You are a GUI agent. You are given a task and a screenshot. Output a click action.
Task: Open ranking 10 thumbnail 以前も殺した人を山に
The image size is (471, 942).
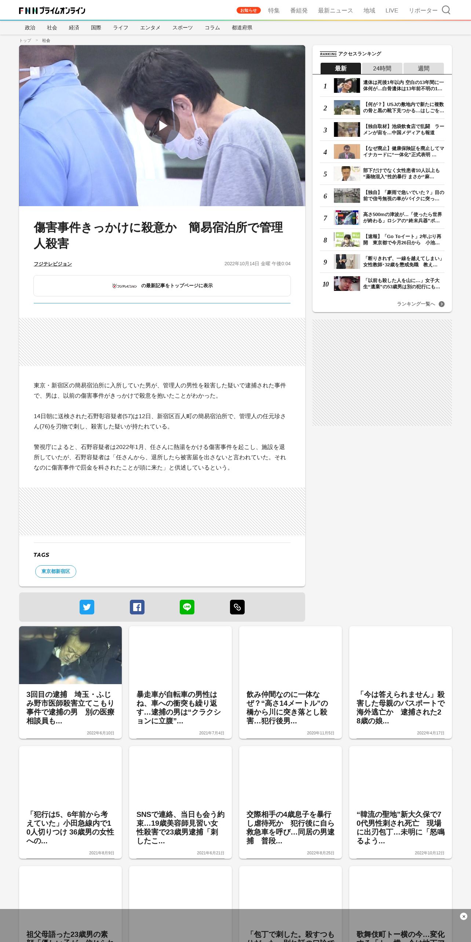[x=347, y=284]
